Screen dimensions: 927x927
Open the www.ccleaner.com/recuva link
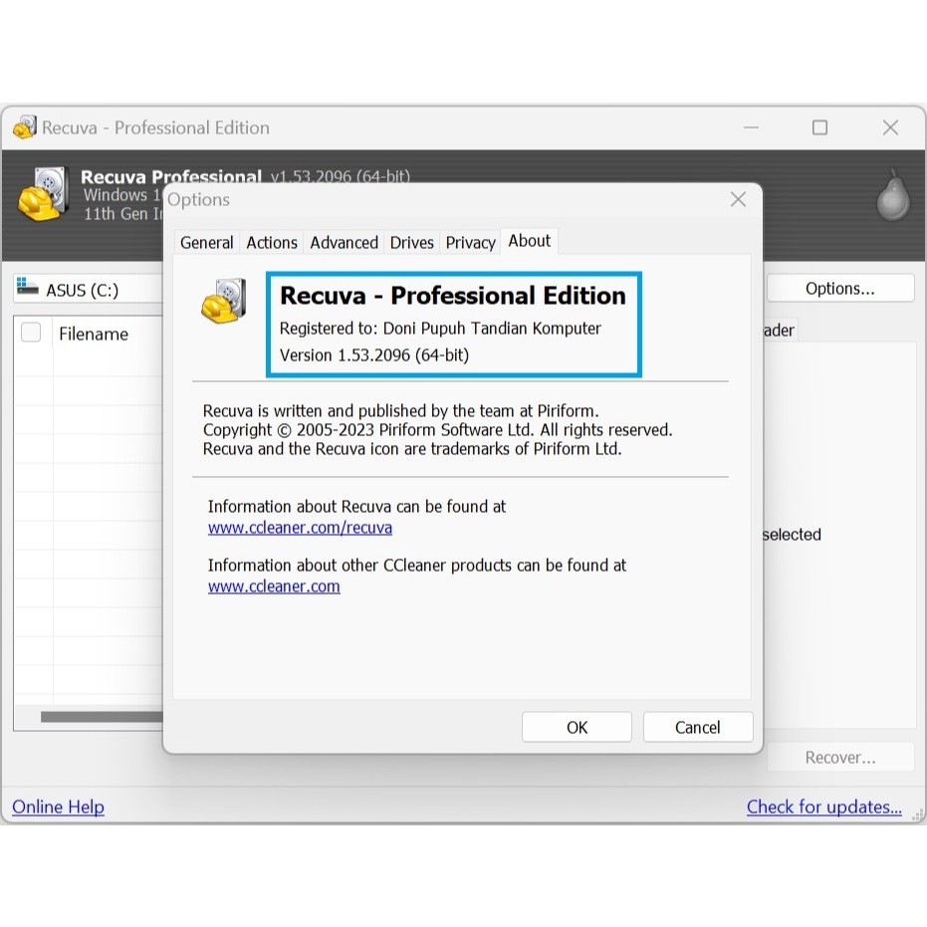click(x=300, y=528)
